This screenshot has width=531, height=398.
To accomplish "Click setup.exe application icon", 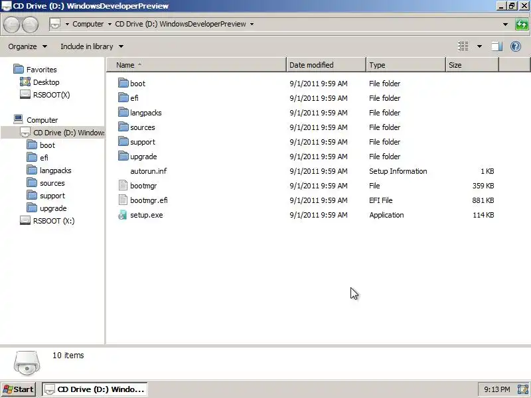I will tap(123, 214).
